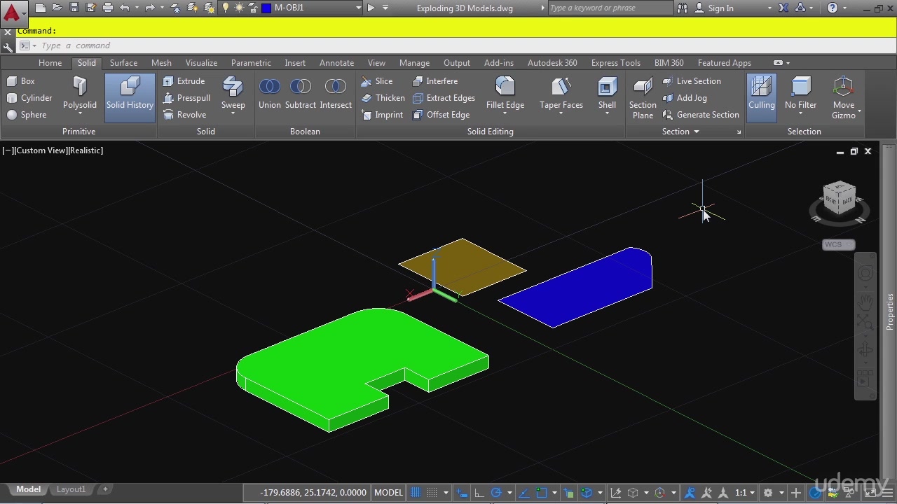The image size is (897, 504).
Task: Open the Visualize ribbon tab
Action: (x=201, y=63)
